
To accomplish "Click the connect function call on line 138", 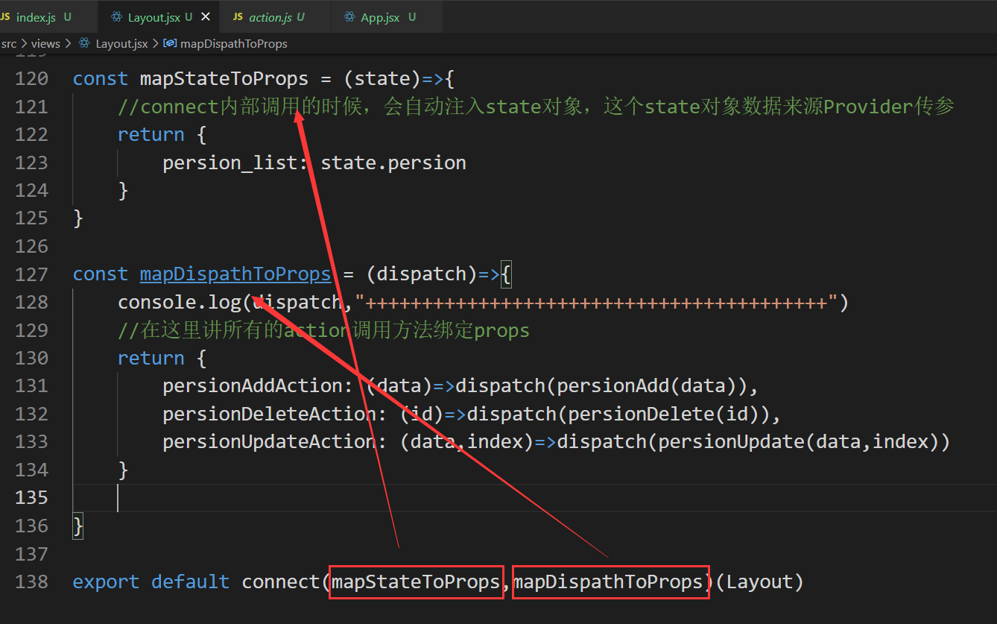I will coord(282,582).
